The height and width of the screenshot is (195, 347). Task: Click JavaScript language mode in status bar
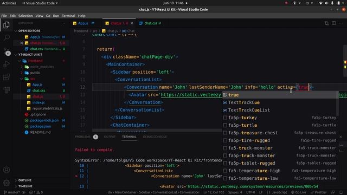[x=280, y=192]
